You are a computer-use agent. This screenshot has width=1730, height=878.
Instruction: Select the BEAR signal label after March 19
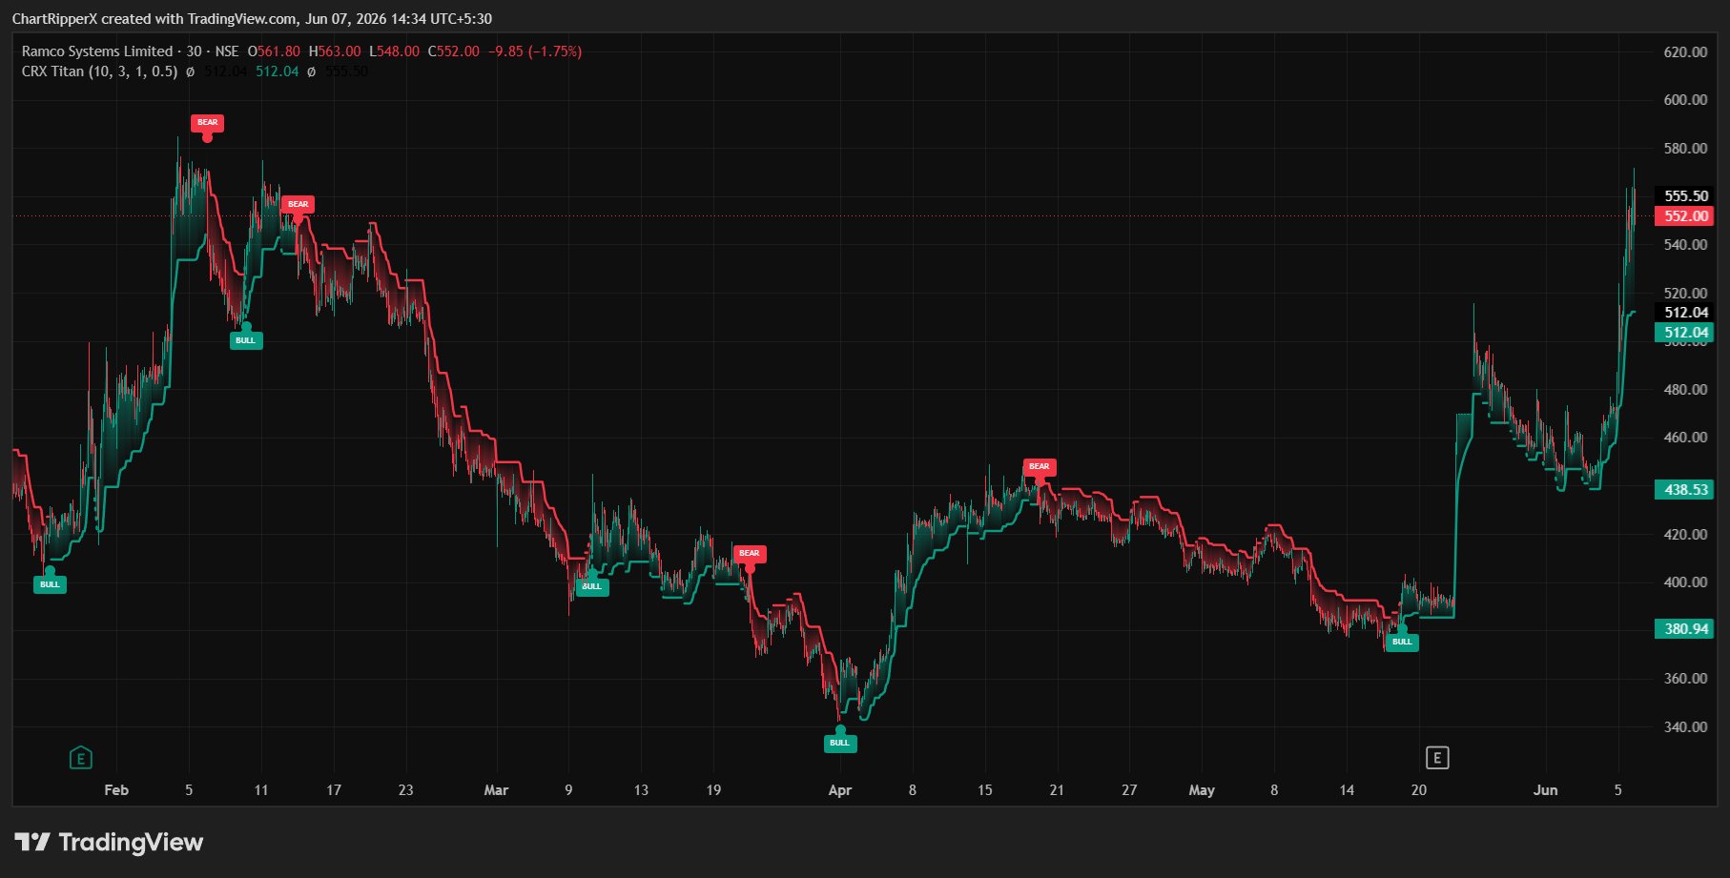pyautogui.click(x=750, y=553)
